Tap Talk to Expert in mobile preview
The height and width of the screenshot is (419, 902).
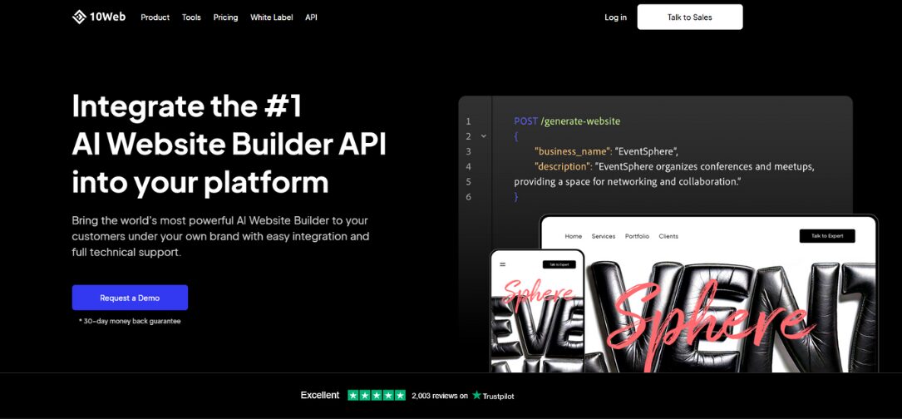coord(559,264)
